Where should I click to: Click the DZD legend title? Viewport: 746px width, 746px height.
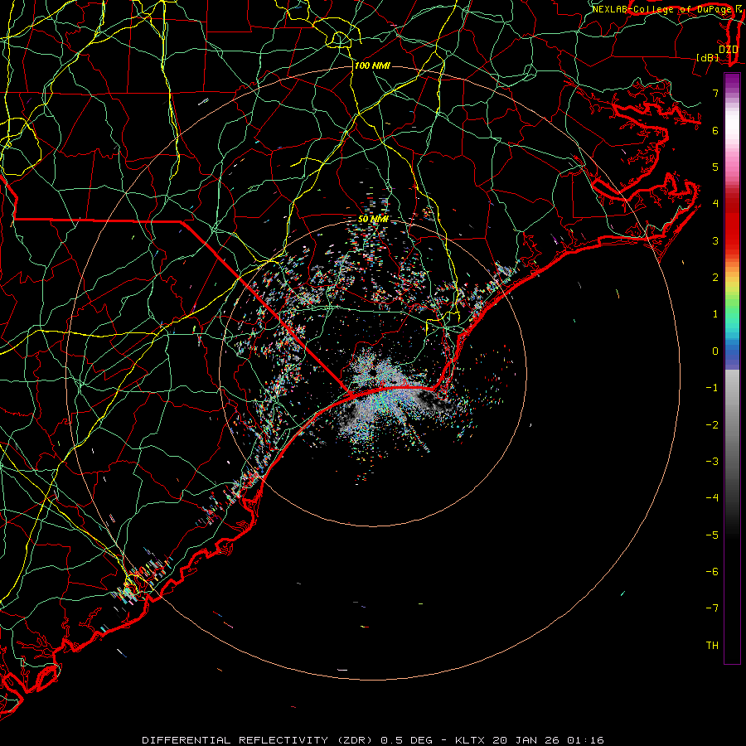pos(728,50)
